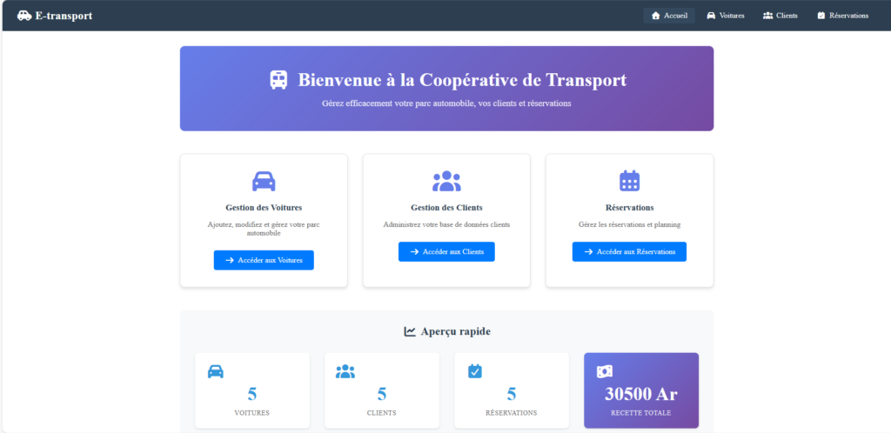This screenshot has width=891, height=433.
Task: Click the calendar-check icon in RÉSERVATIONS stat card
Action: (475, 371)
